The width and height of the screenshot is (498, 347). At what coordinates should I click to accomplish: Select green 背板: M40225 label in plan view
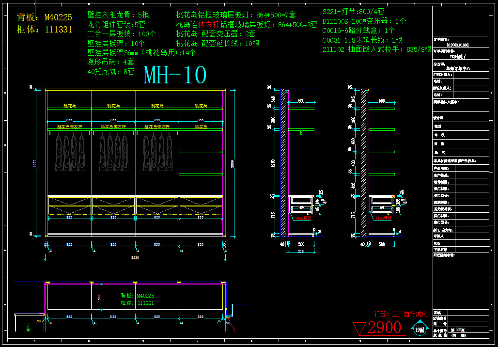[137, 295]
